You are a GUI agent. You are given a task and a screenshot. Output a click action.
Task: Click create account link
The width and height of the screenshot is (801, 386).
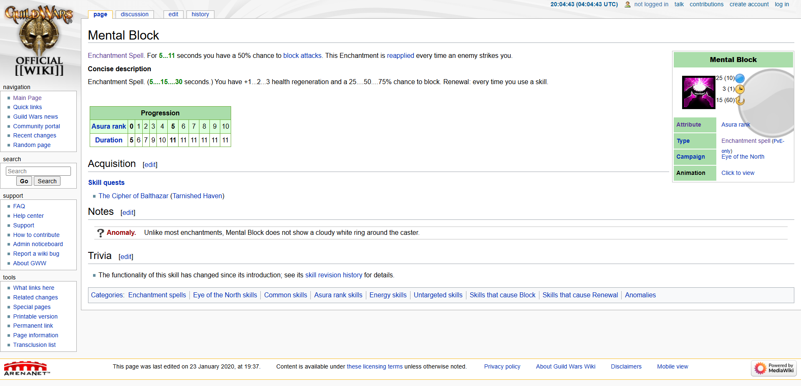click(749, 4)
